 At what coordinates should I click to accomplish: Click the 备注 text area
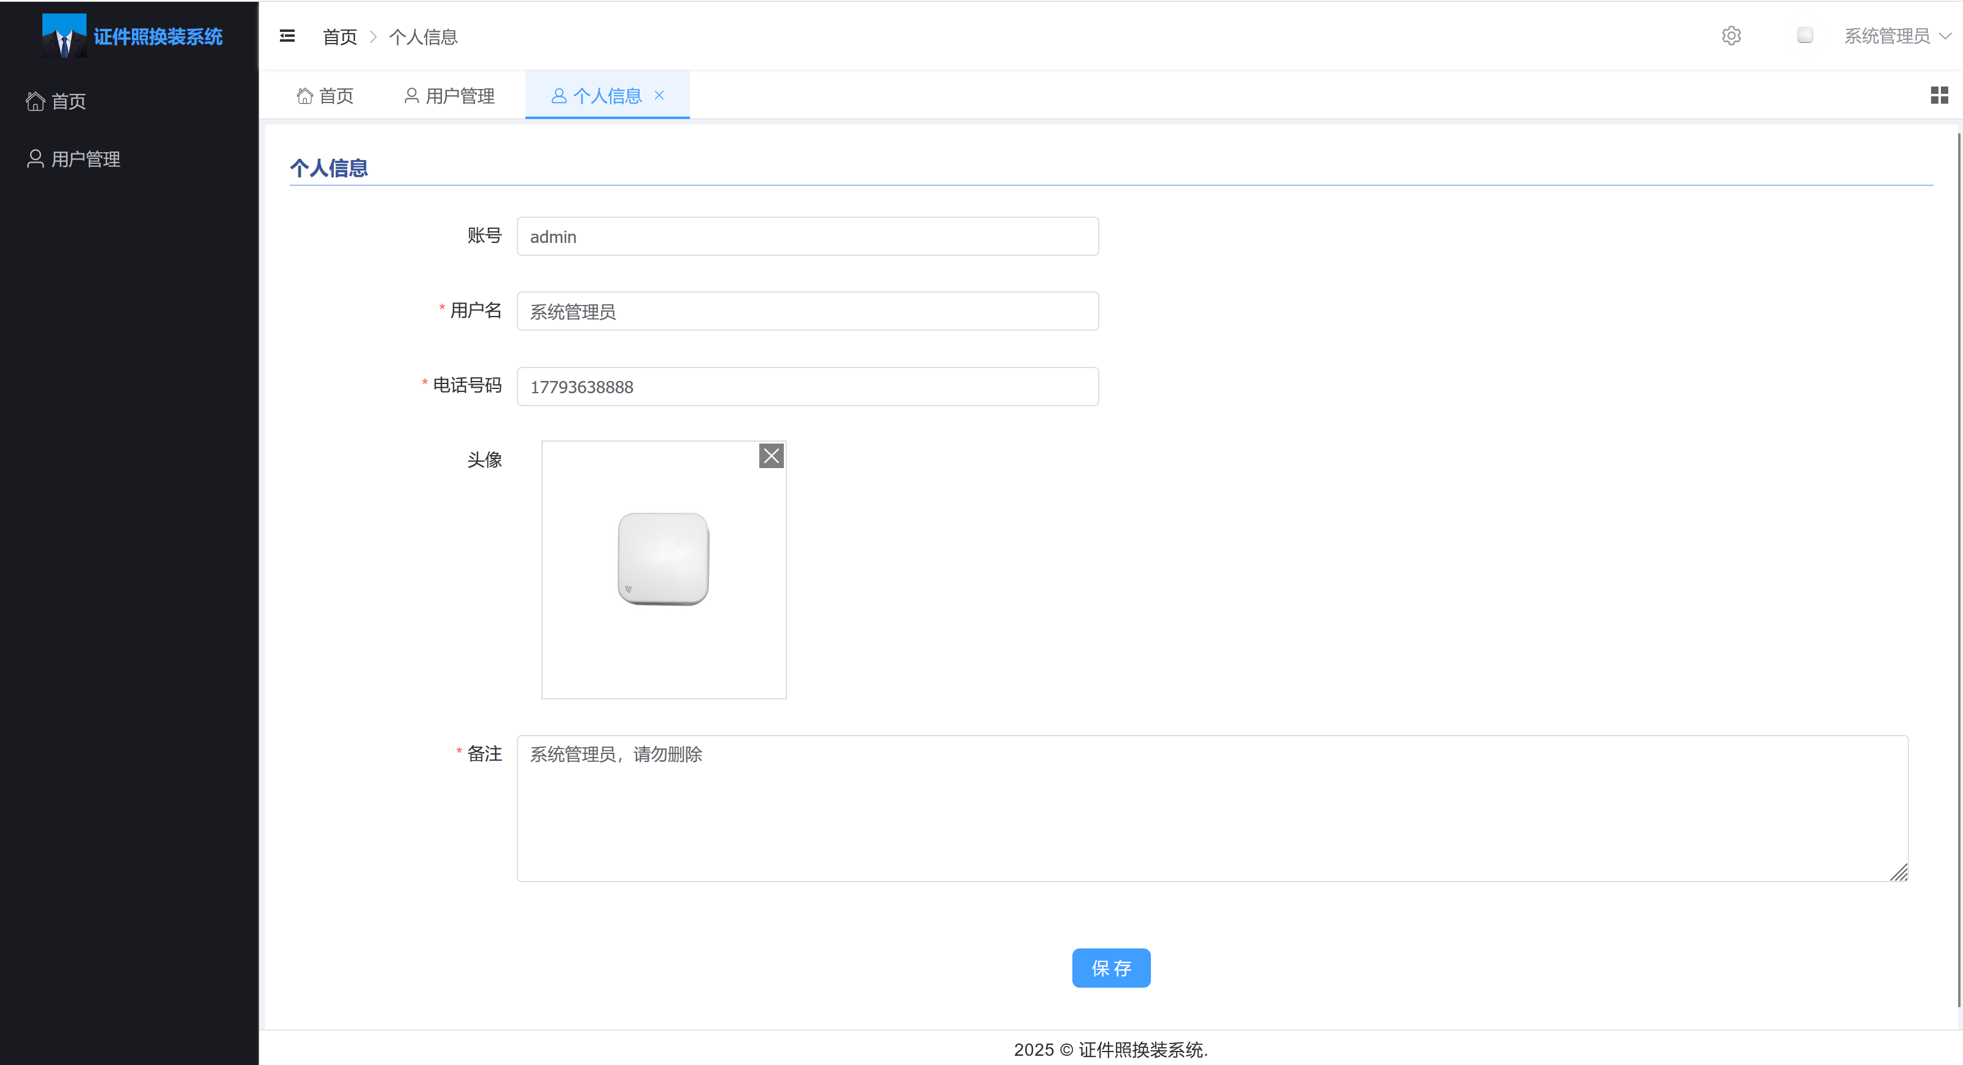click(x=1212, y=807)
